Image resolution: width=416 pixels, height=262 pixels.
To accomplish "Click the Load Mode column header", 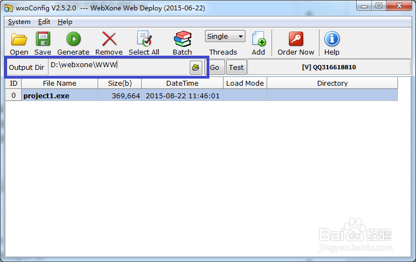I will [245, 83].
